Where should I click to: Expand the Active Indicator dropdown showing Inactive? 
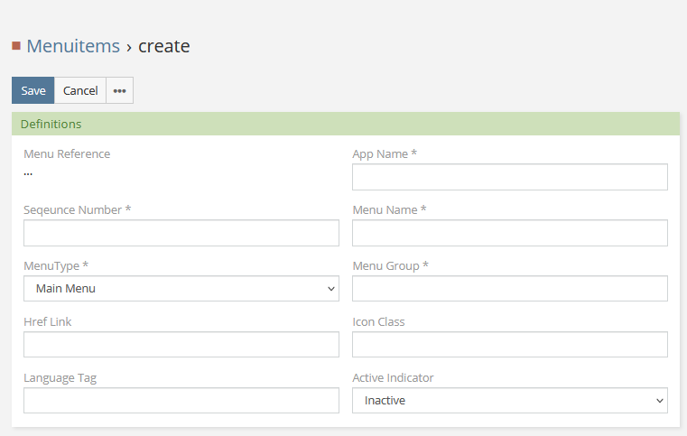509,401
